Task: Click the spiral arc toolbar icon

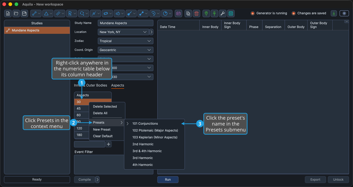Action: click(x=153, y=13)
